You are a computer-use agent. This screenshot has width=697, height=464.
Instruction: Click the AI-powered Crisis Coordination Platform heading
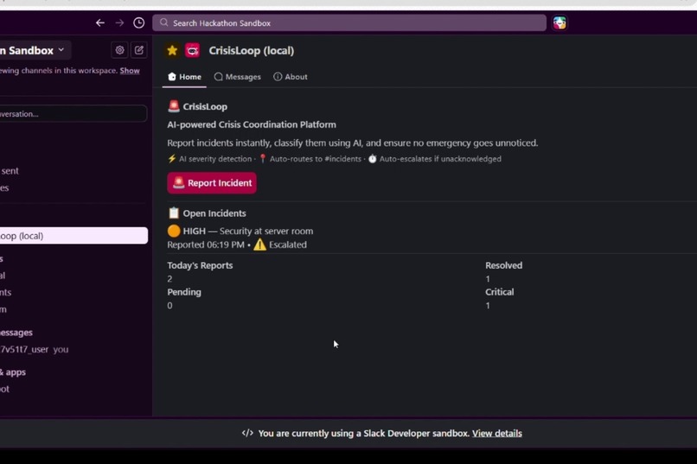252,124
